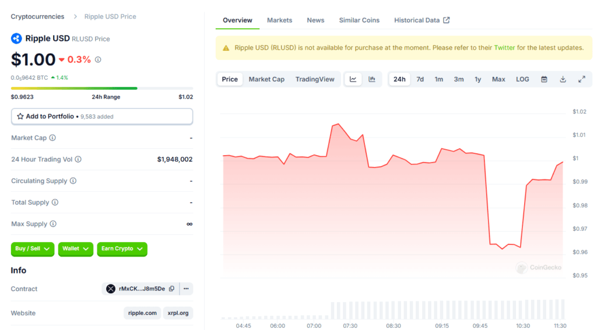This screenshot has width=597, height=330.
Task: Open the Earn Crypto dropdown
Action: tap(122, 249)
